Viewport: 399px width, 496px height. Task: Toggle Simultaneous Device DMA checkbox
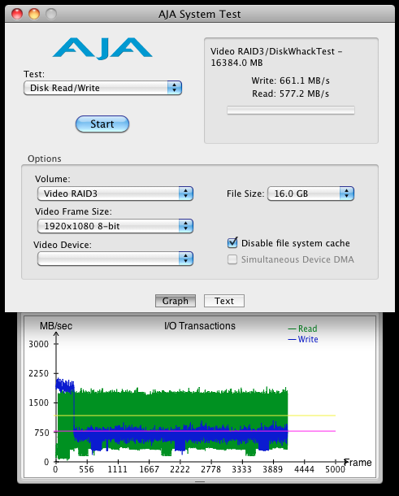coord(232,259)
